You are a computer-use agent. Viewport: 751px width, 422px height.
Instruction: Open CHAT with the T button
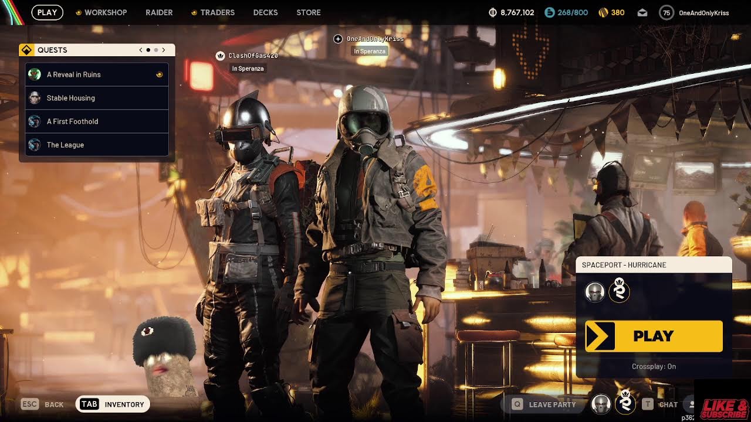[x=660, y=404]
